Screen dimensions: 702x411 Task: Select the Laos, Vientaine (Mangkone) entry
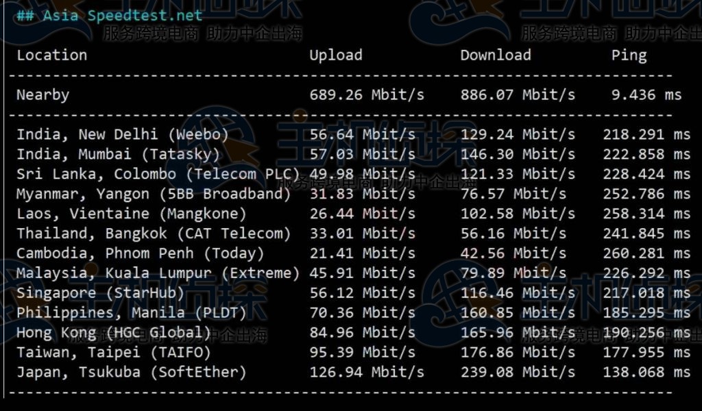[x=132, y=214]
